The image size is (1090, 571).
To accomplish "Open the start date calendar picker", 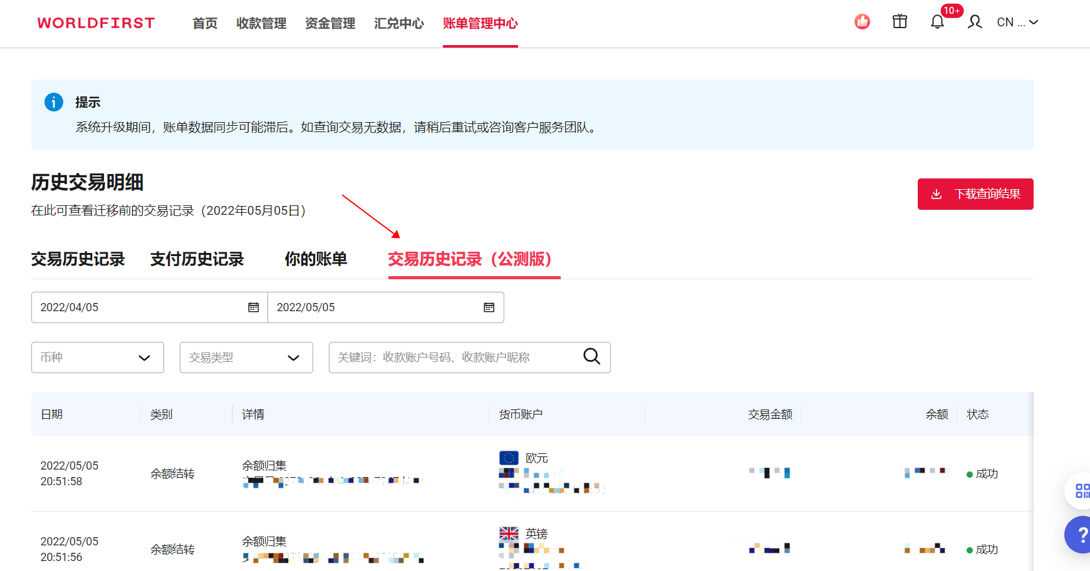I will [x=253, y=307].
